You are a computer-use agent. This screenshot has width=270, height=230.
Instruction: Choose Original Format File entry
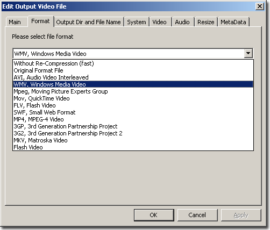[x=133, y=70]
